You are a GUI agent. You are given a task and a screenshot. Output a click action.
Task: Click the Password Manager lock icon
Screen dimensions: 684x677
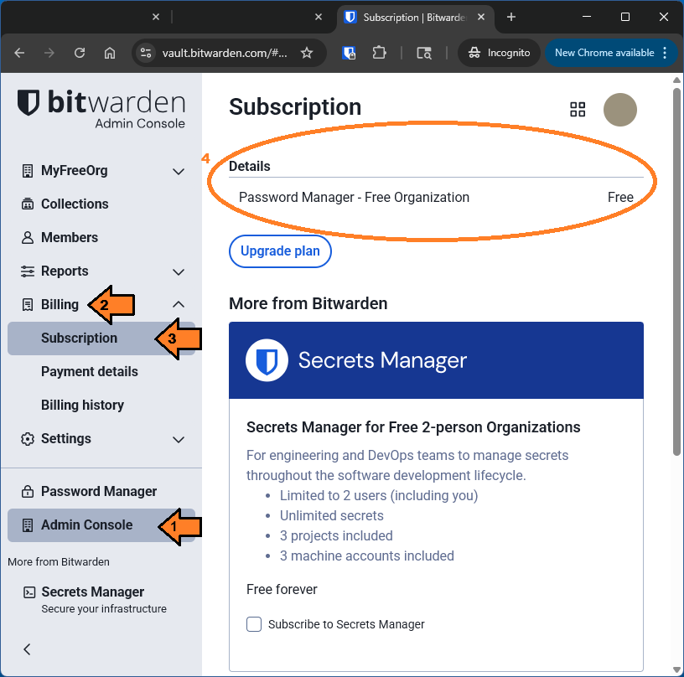(28, 491)
